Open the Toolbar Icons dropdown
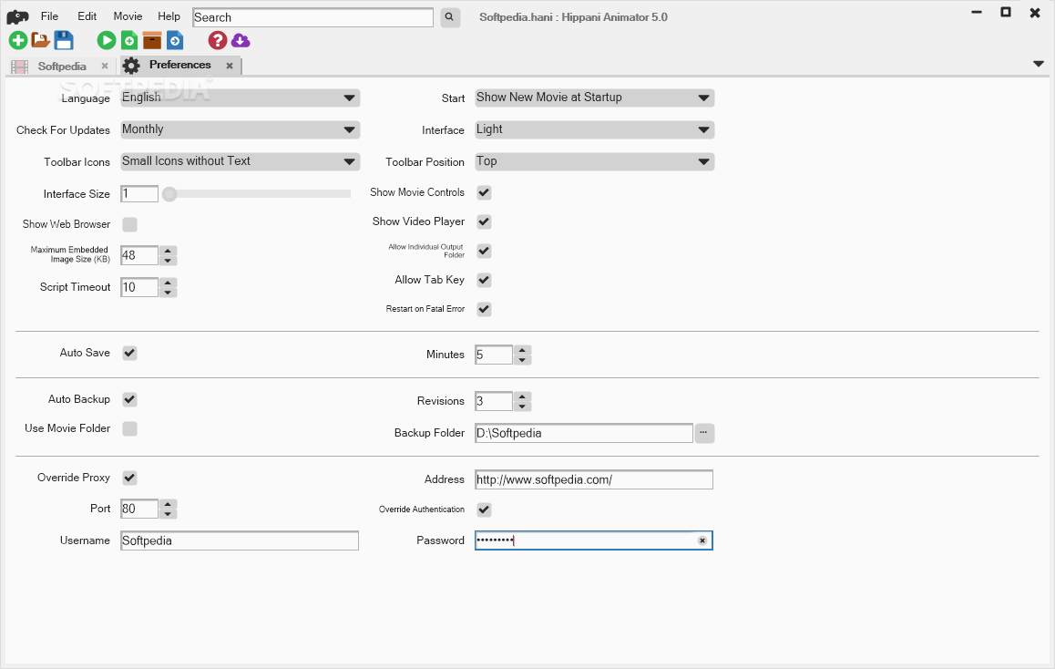This screenshot has height=669, width=1055. [241, 161]
